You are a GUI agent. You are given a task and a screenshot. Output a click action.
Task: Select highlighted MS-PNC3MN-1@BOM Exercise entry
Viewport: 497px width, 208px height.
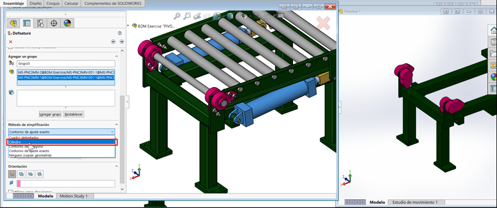click(x=66, y=77)
